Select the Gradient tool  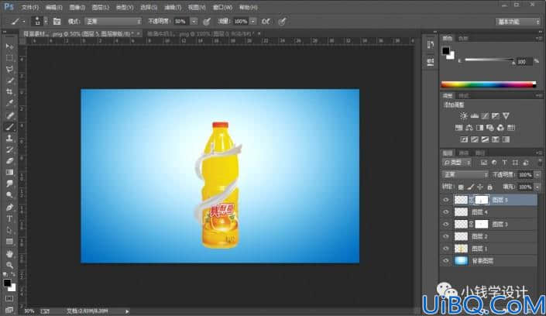[x=9, y=173]
